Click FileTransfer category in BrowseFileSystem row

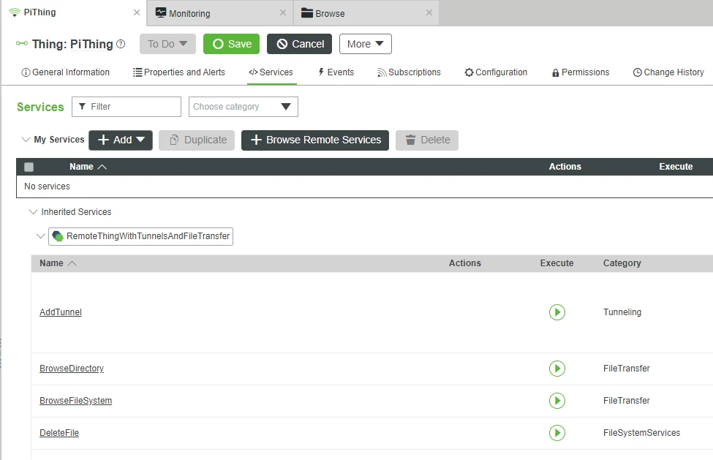tap(627, 401)
